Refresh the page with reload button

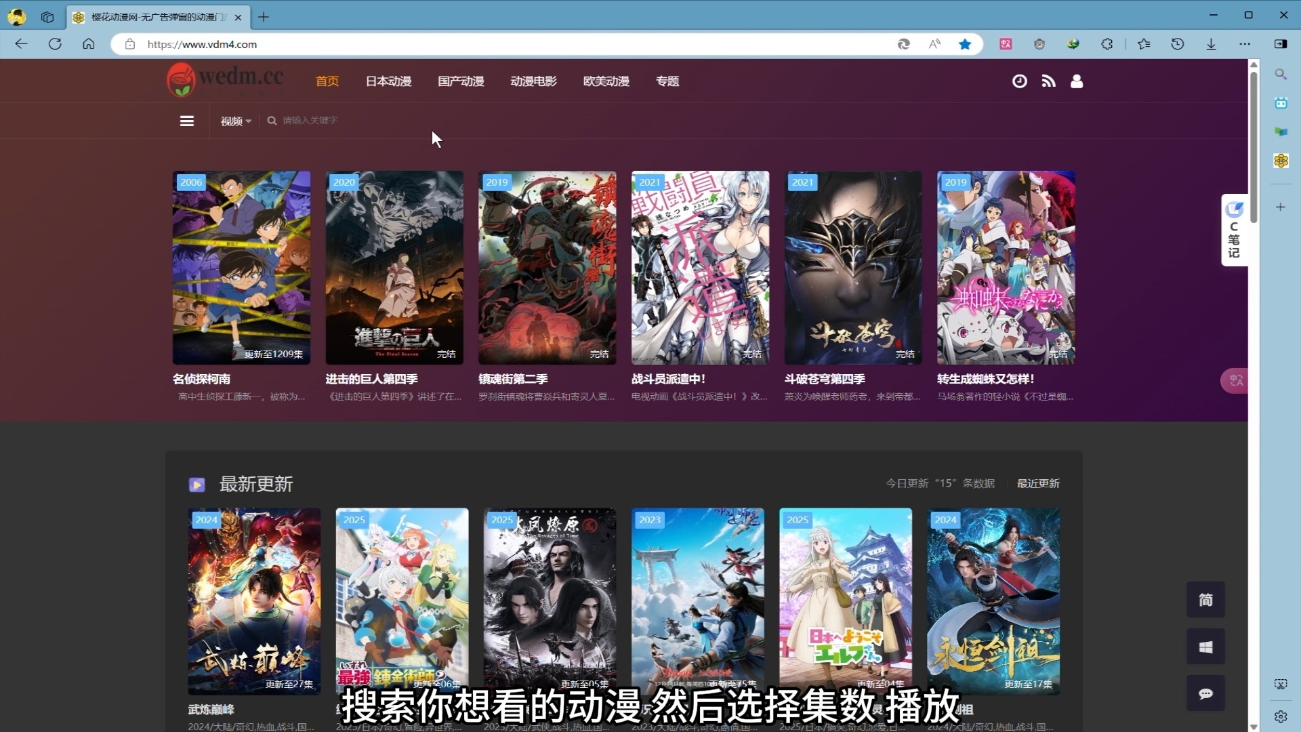click(55, 44)
